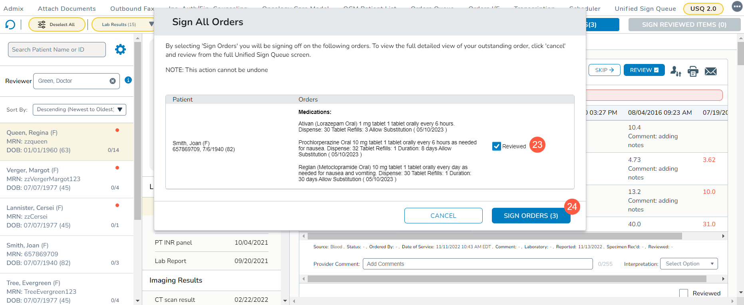
Task: Click the reassign user icon
Action: tap(675, 71)
